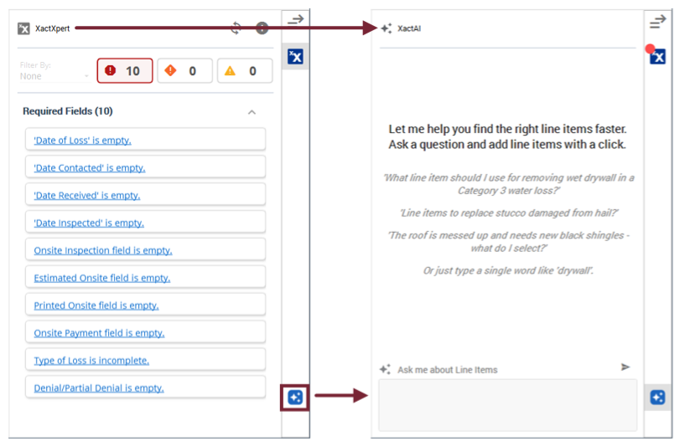Open ''Date Received' is empty' link

[x=87, y=195]
